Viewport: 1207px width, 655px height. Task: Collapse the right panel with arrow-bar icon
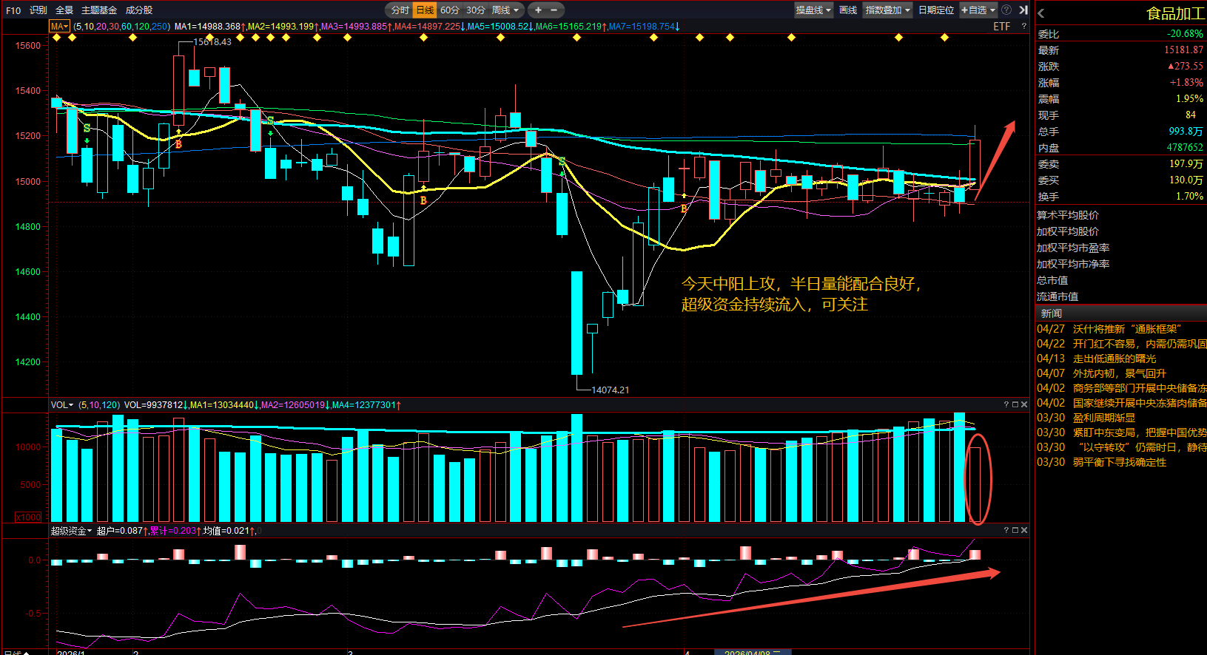coord(1023,10)
